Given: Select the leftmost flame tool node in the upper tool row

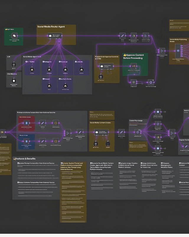Looking at the screenshot, I should tap(32, 69).
